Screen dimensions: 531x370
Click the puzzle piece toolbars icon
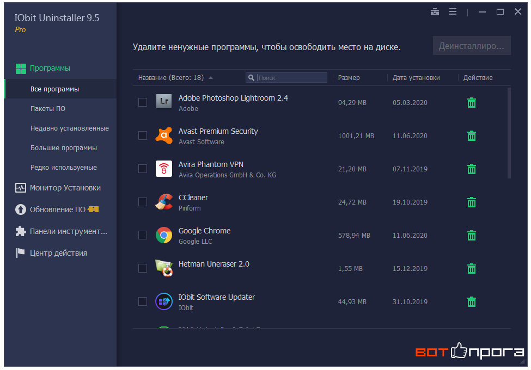point(21,231)
